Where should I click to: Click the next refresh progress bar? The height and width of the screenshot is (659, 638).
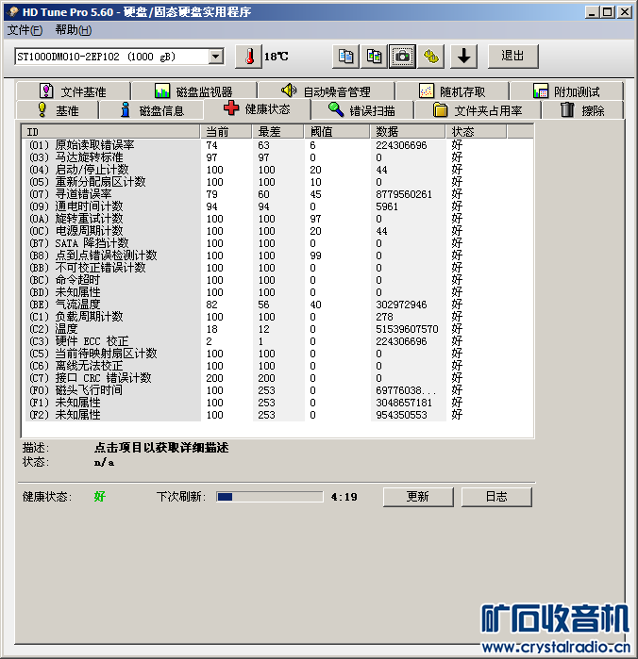pyautogui.click(x=270, y=497)
